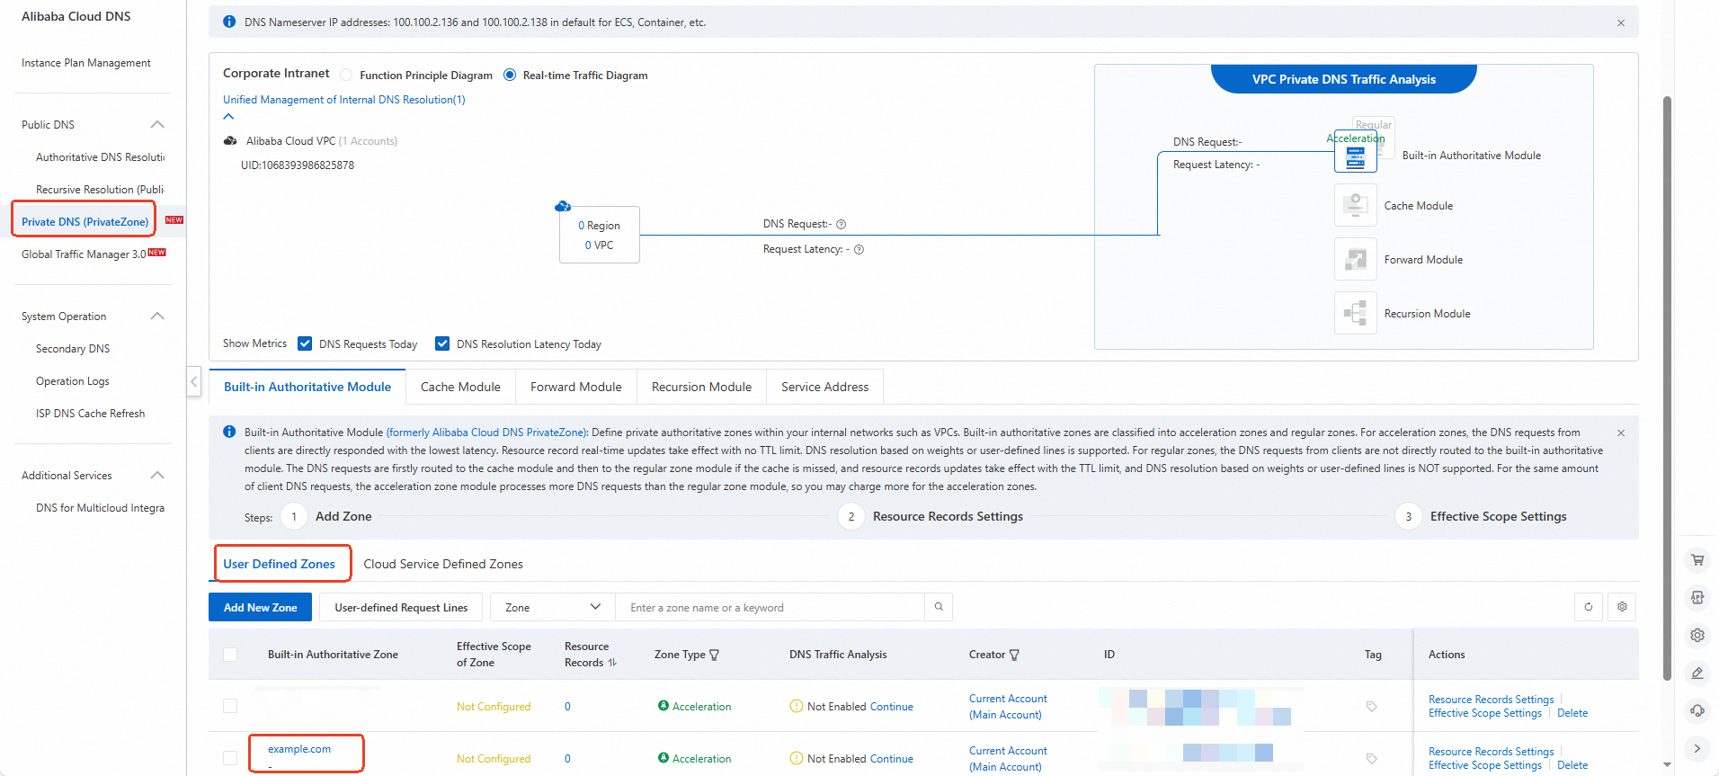This screenshot has width=1719, height=776.
Task: Click the info icon in the module description
Action: [229, 432]
